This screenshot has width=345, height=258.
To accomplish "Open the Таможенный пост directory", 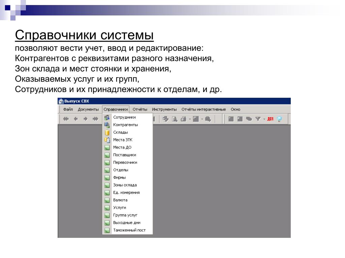I will [128, 230].
